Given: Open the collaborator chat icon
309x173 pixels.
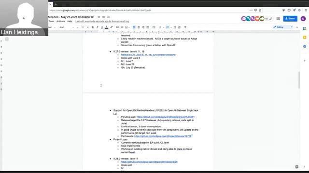Looking at the screenshot, I should pos(271,19).
